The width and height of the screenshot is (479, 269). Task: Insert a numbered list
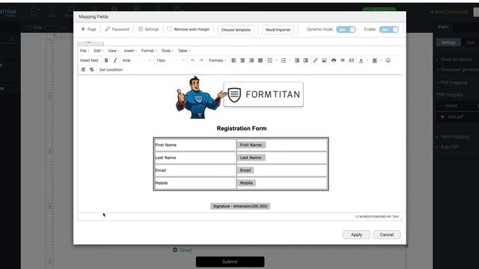point(284,61)
